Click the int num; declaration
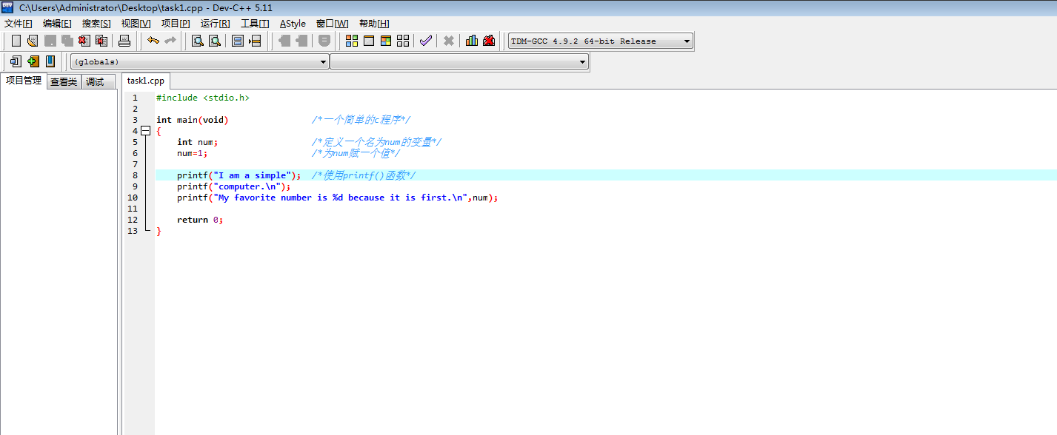This screenshot has height=435, width=1057. click(198, 142)
